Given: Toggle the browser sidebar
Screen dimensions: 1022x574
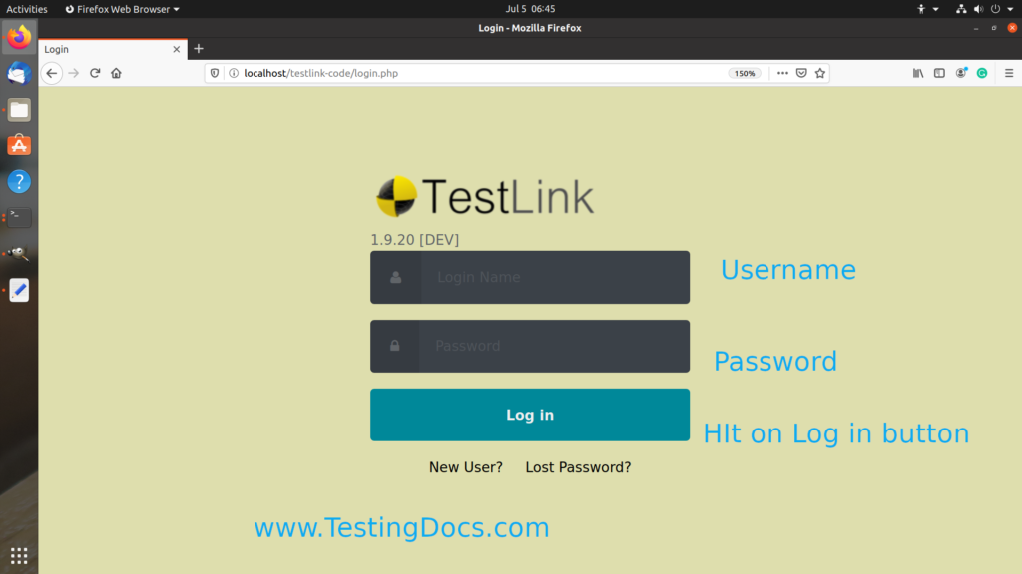Looking at the screenshot, I should 938,73.
